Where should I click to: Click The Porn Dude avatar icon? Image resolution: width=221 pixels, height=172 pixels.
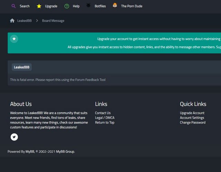pos(115,5)
